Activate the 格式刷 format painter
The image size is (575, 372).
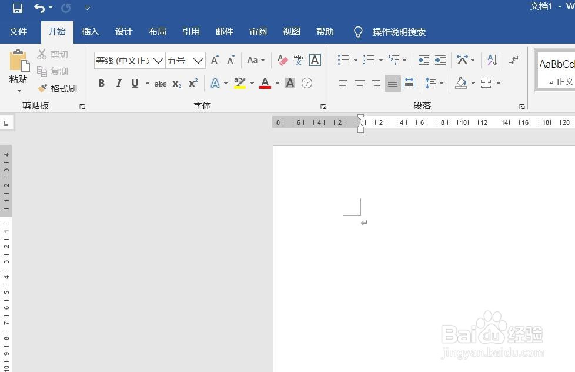coord(57,88)
